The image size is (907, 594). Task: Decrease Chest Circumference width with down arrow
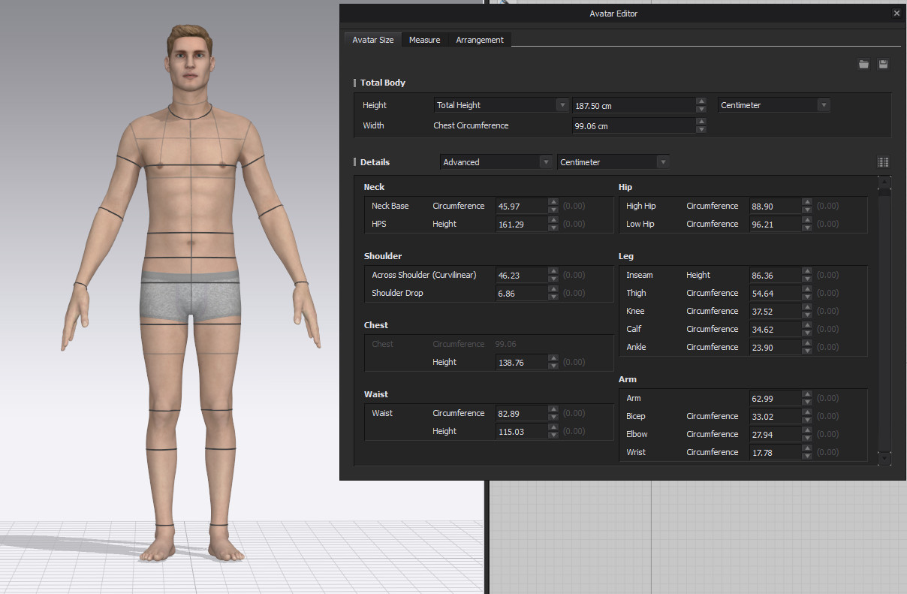pyautogui.click(x=701, y=130)
